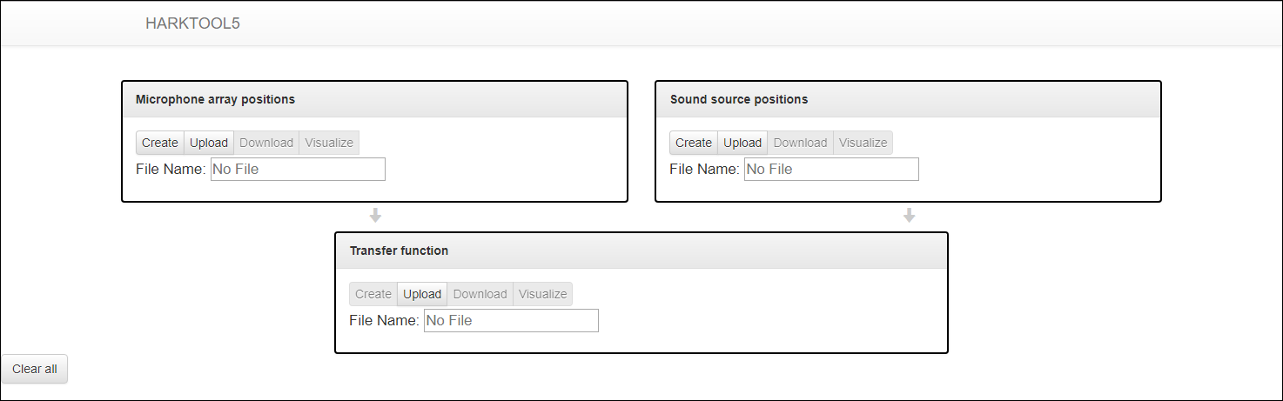The height and width of the screenshot is (401, 1283).
Task: Click the sound source File Name field
Action: point(831,169)
